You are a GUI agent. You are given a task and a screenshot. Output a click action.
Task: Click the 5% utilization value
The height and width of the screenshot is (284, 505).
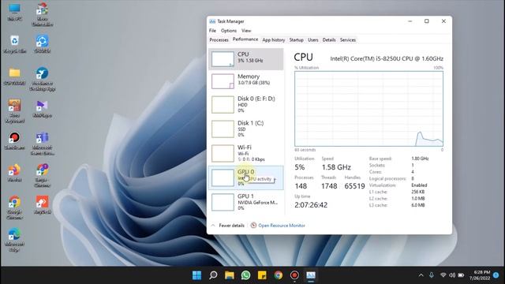tap(300, 167)
